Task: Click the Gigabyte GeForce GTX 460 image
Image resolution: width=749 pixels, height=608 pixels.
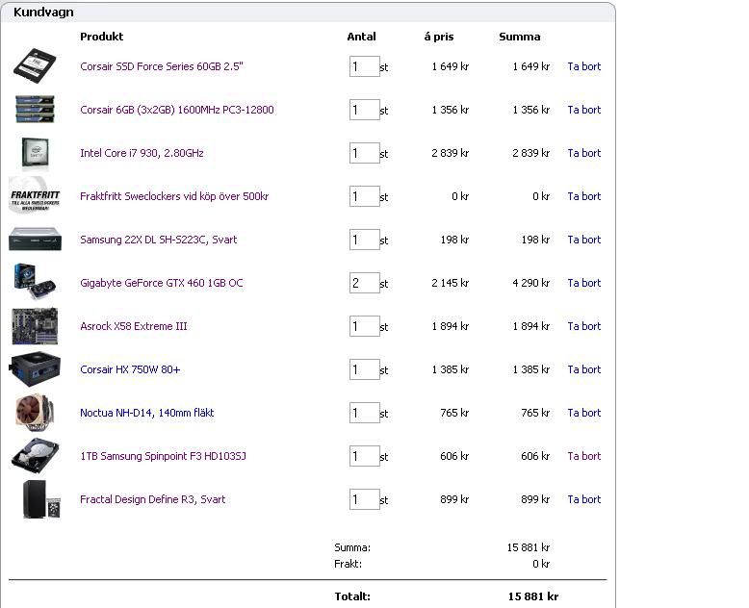Action: tap(35, 282)
